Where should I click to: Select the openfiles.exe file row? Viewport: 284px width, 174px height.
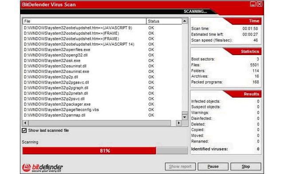pos(103,50)
